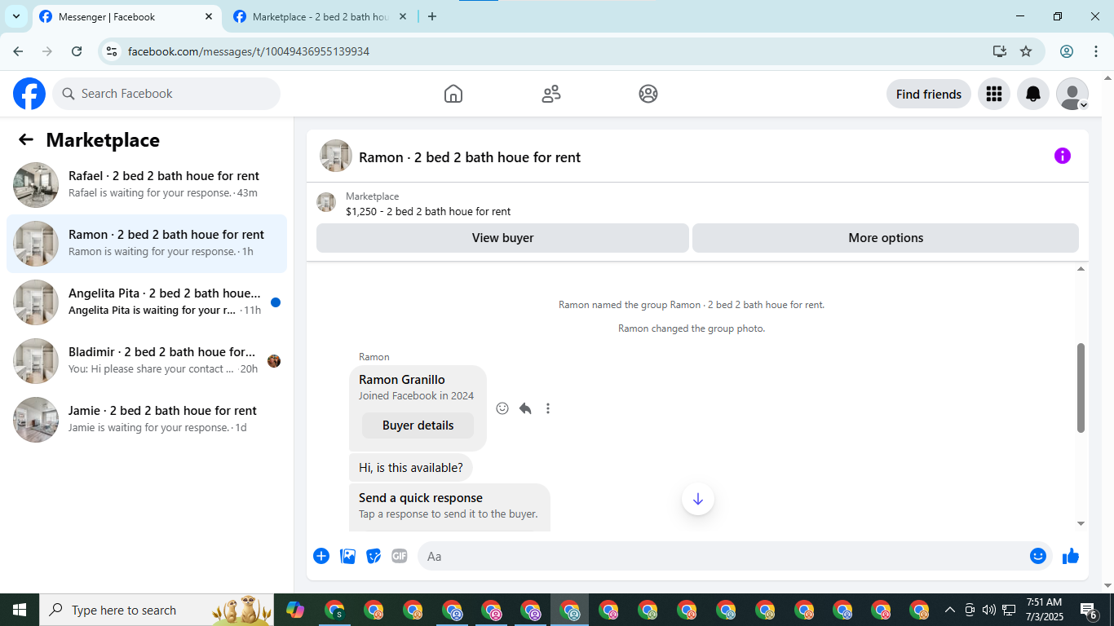The image size is (1114, 626).
Task: Open Copilot icon in taskbar
Action: coord(295,610)
